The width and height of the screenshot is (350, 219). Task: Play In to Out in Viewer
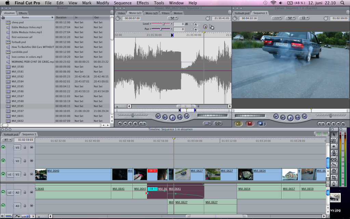click(x=165, y=117)
